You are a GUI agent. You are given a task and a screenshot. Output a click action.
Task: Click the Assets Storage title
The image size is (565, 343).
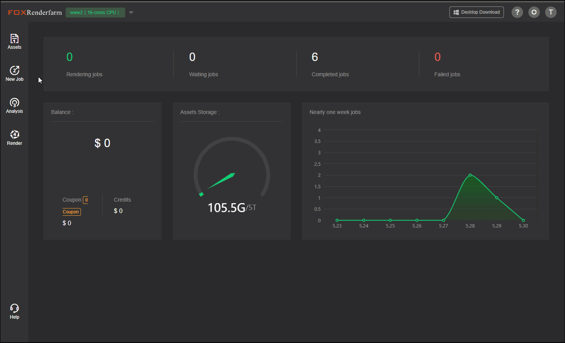[x=200, y=112]
